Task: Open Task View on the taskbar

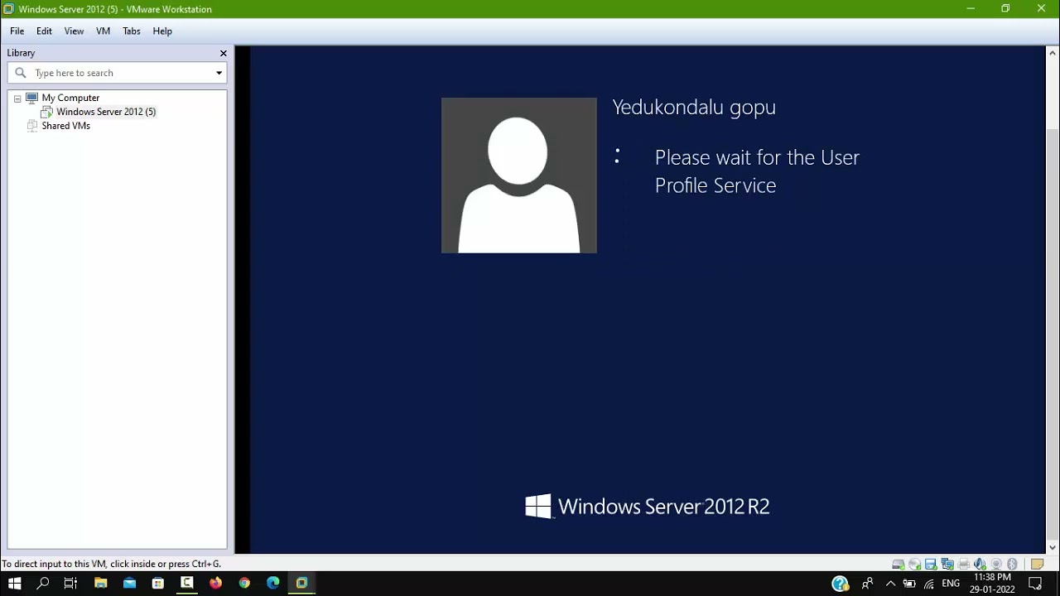Action: point(71,584)
